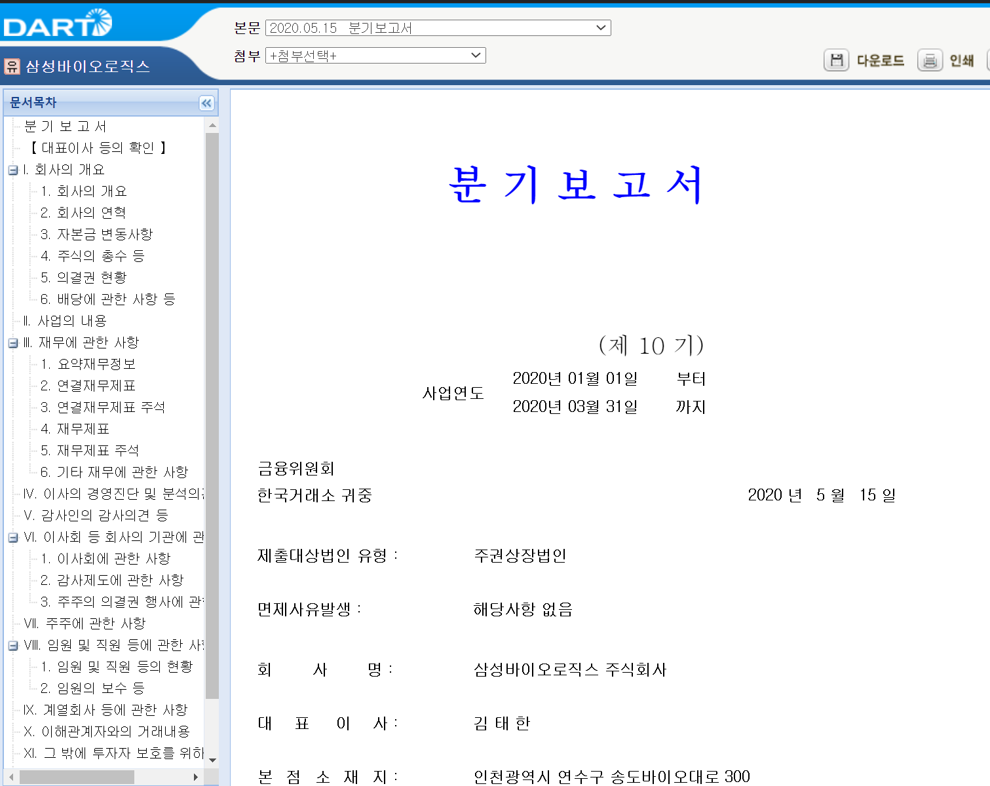Click the tree scrollbar down arrow
990x786 pixels.
click(x=212, y=760)
